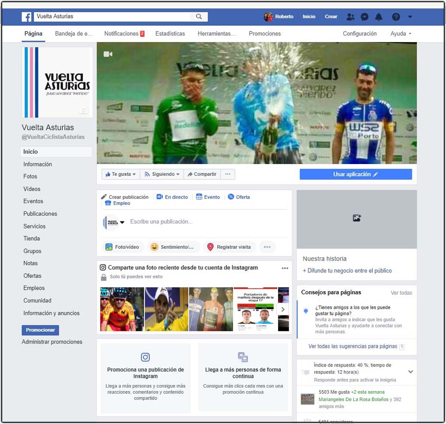Add Sentimiento to the post
Viewport: 446px width, 424px height.
pyautogui.click(x=174, y=247)
